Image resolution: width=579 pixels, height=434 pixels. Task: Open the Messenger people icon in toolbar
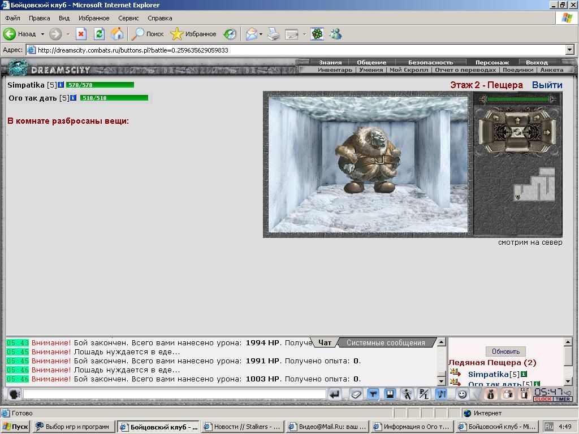tap(336, 34)
